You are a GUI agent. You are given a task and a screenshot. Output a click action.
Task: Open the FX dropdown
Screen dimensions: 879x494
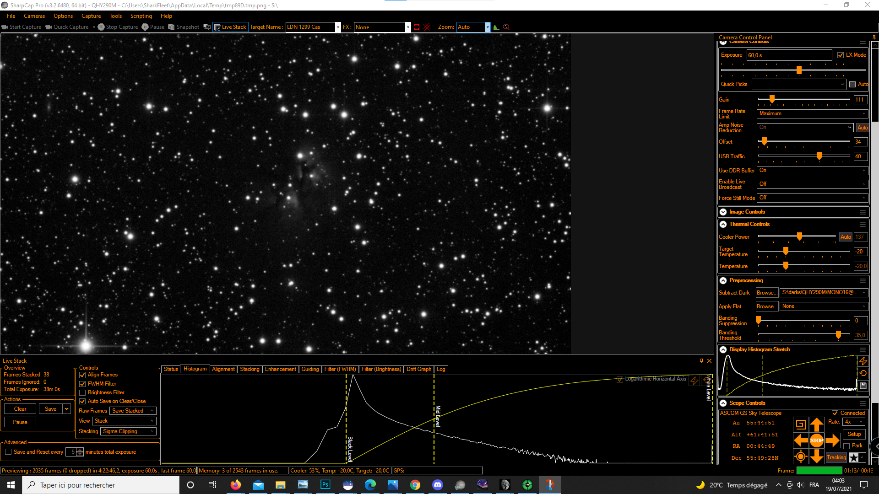(x=408, y=27)
